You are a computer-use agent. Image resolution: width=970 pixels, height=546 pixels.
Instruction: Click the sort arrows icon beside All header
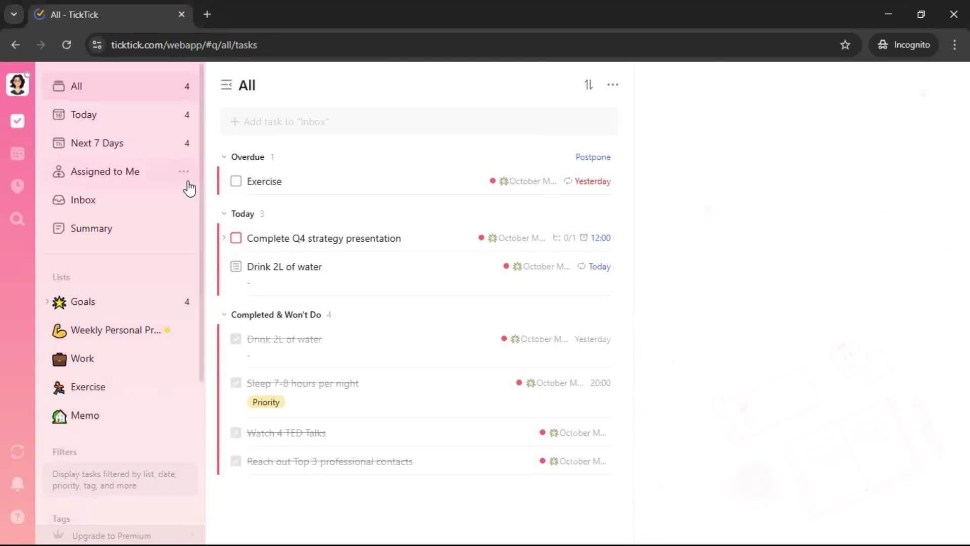tap(589, 85)
